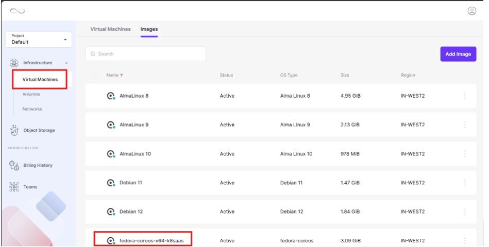The height and width of the screenshot is (247, 489).
Task: Open the AlmaLinux 9 row actions menu
Action: click(x=465, y=125)
